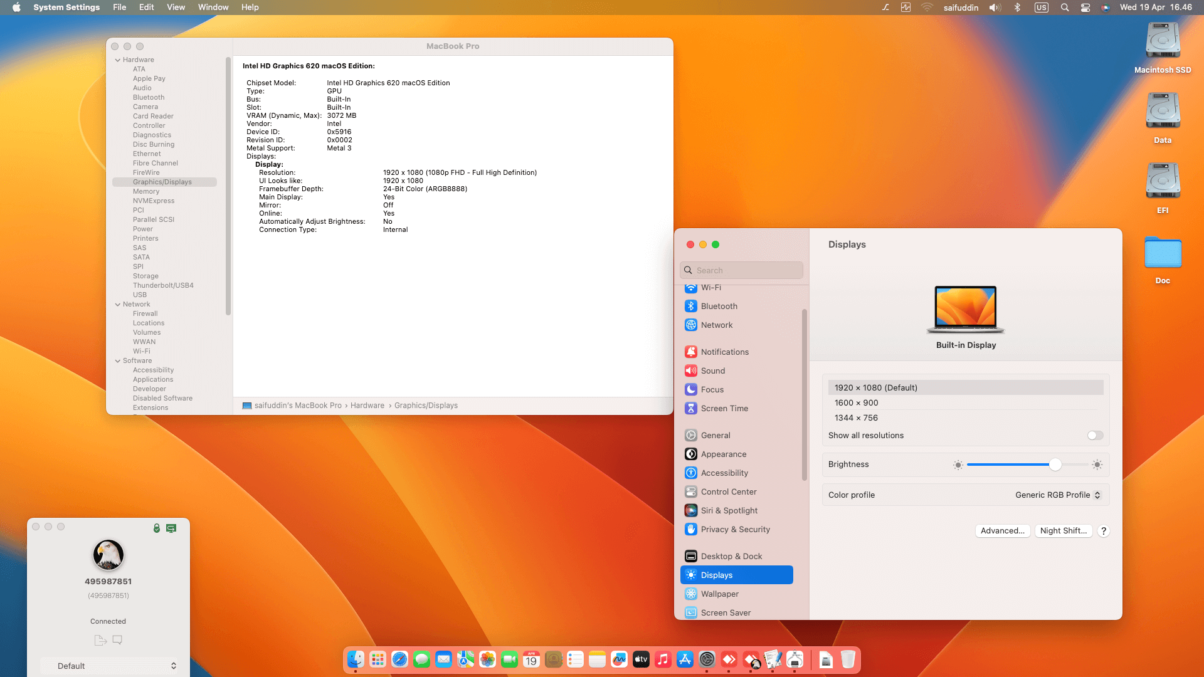Viewport: 1204px width, 677px height.
Task: Enable Show all resolutions
Action: coord(1095,435)
